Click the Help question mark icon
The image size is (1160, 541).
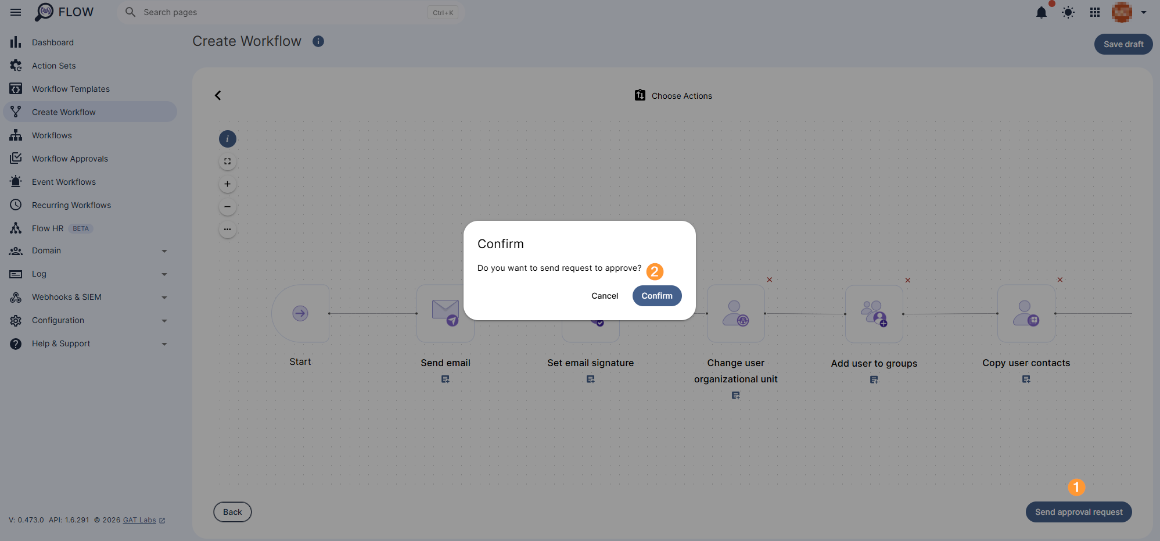[16, 343]
